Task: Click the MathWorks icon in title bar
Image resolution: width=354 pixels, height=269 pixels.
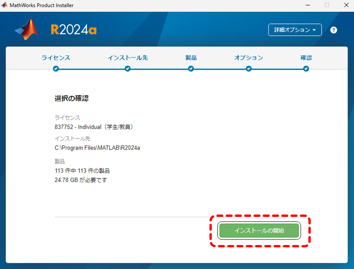Action: [x=4, y=5]
